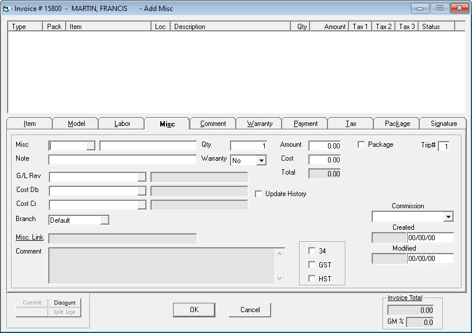Open the Tax tab

point(351,124)
